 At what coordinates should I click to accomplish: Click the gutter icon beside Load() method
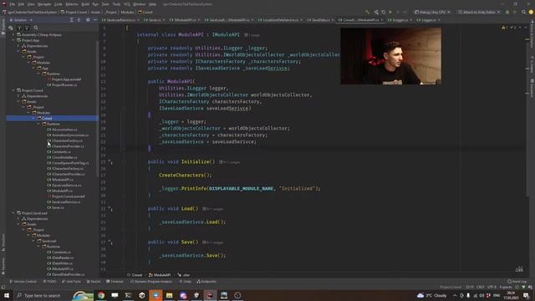(110, 208)
